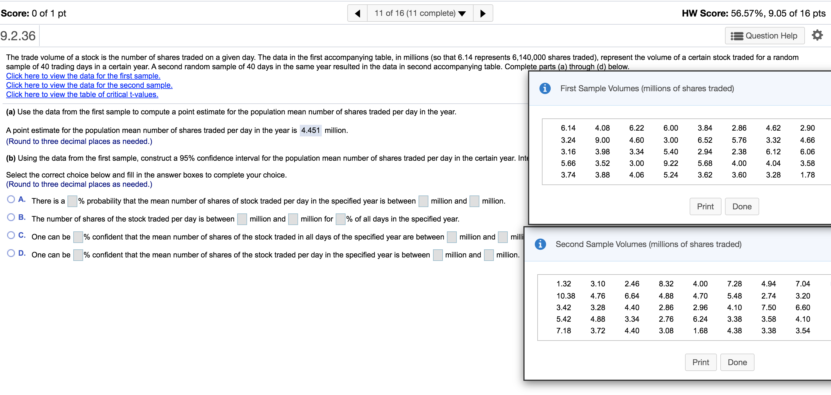831x395 pixels.
Task: Select answer choice D radio button
Action: point(11,253)
